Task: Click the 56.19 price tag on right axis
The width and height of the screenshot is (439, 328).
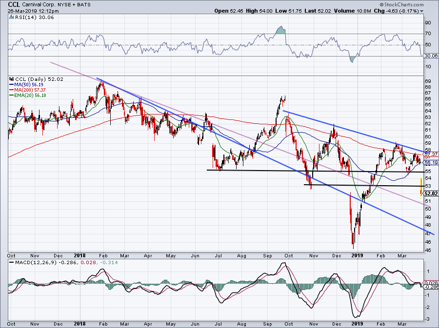Action: (431, 162)
